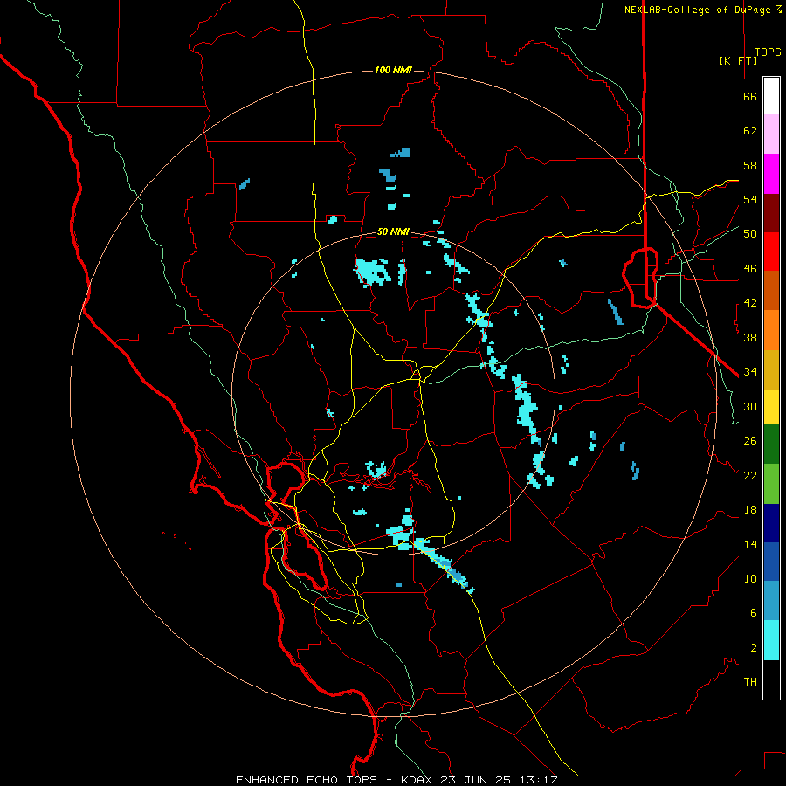Click the yellow 34 kft legend swatch
Screen dimensions: 786x786
click(771, 407)
